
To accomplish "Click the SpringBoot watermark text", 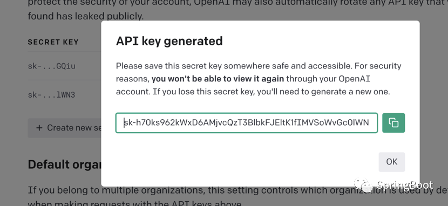I will [404, 185].
